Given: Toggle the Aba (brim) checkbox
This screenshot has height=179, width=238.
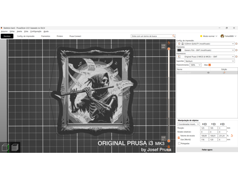Looking at the screenshot, I should pos(210,65).
